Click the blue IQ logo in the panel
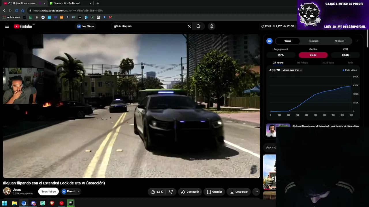The image size is (369, 207). pyautogui.click(x=270, y=41)
